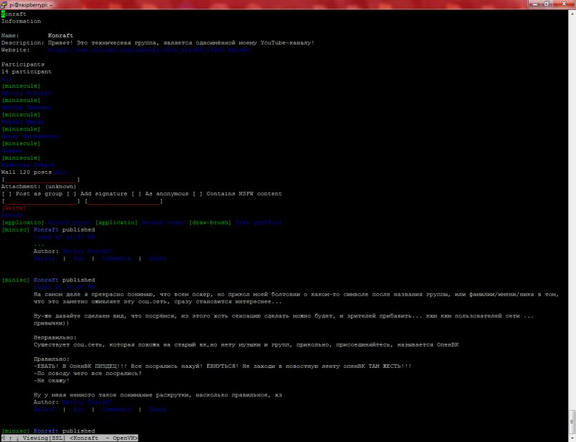Select the [draw-brush] image placeholder

(x=210, y=222)
